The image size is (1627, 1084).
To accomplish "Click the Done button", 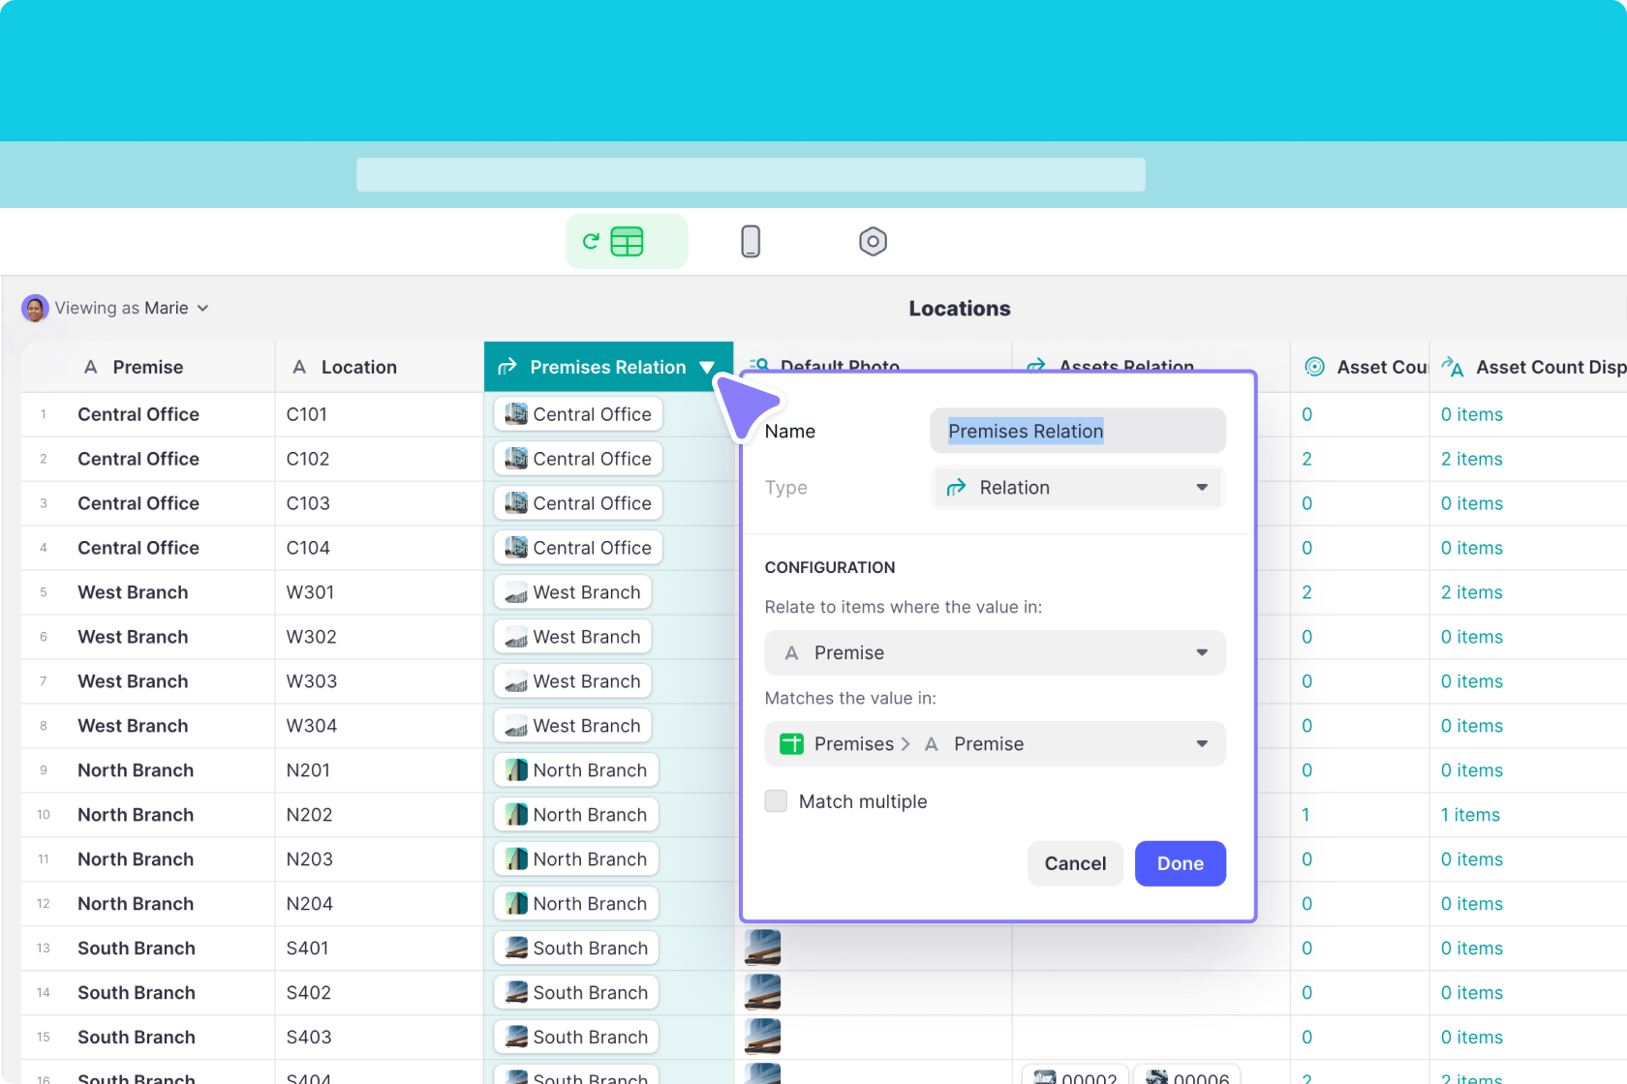I will click(1180, 863).
